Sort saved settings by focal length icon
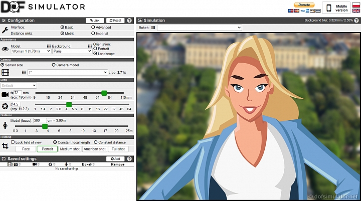 [36, 164]
